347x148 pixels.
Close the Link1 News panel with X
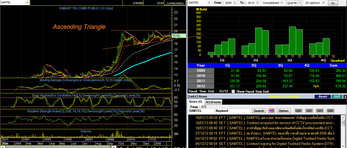coord(345,96)
